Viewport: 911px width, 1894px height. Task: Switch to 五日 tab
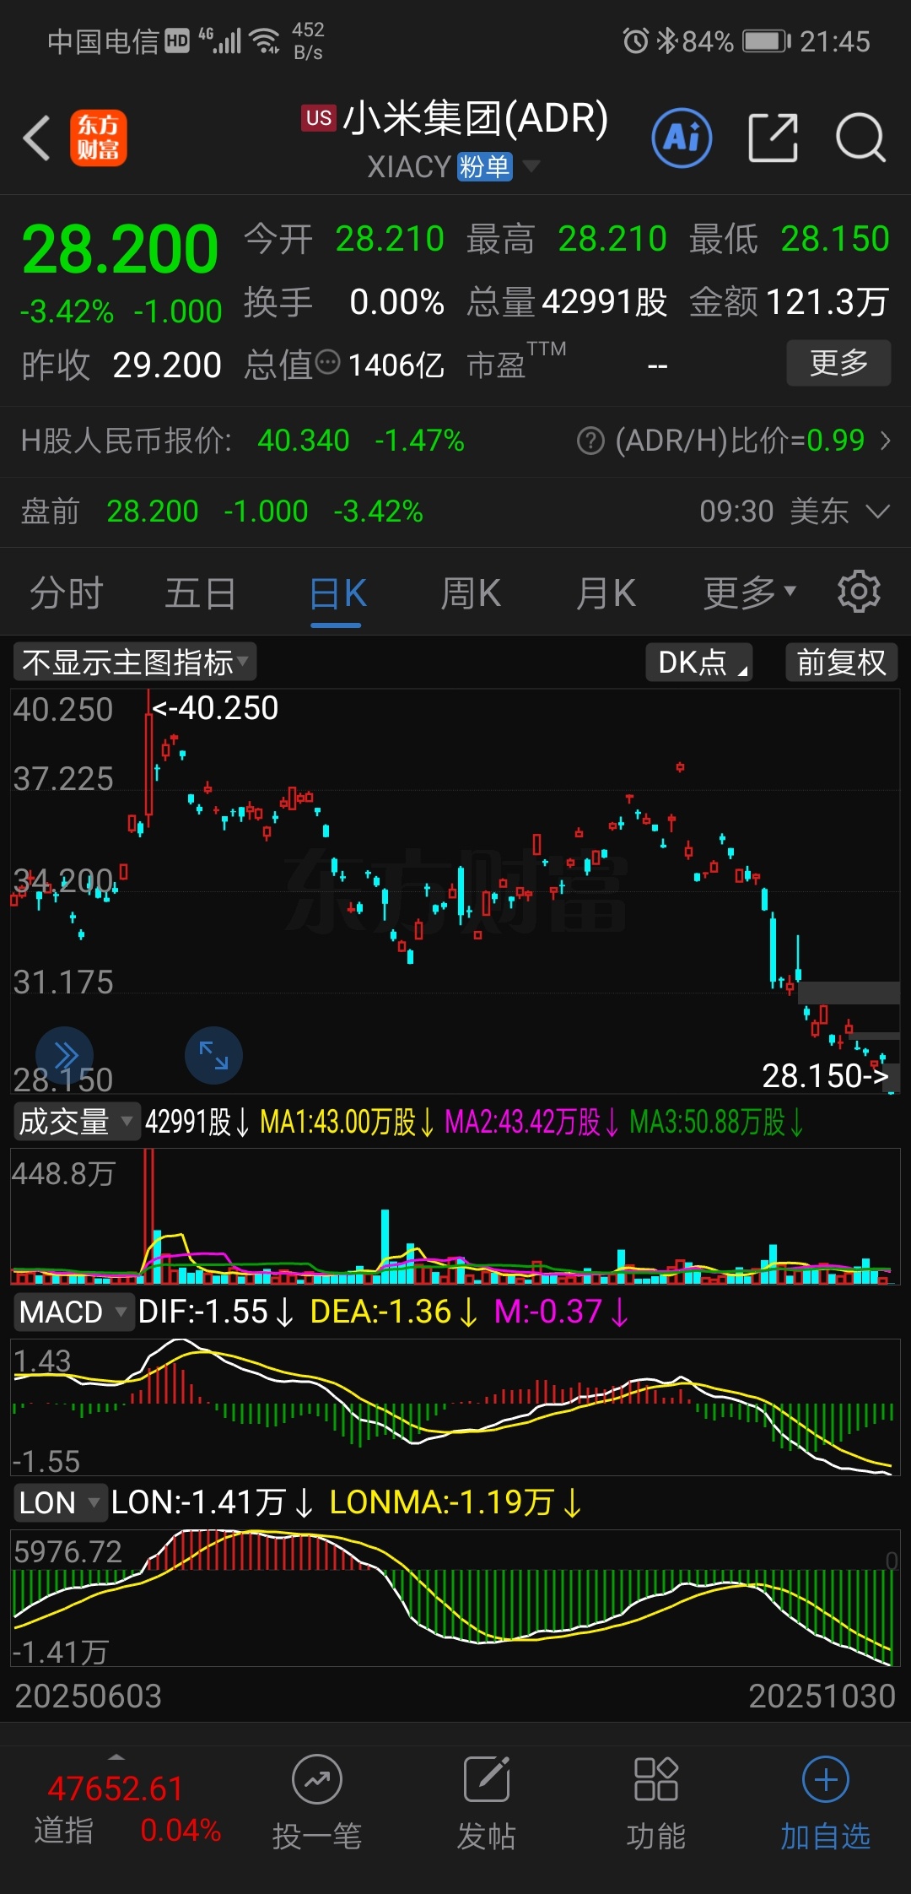tap(200, 593)
